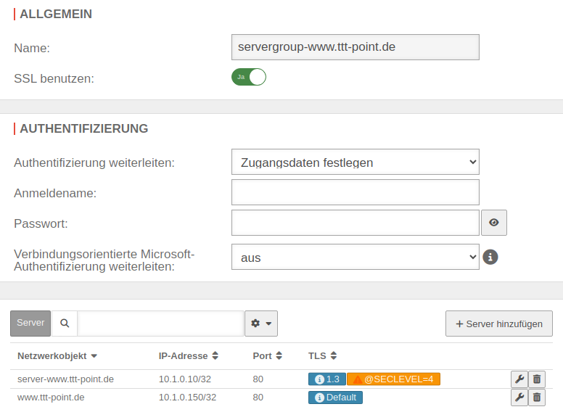Open the Verbindungsorientierte Microsoft-Authentifizierung dropdown
The image size is (563, 420).
[x=356, y=257]
